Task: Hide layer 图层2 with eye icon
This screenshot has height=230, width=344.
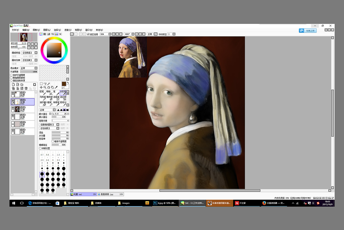Action: point(13,108)
